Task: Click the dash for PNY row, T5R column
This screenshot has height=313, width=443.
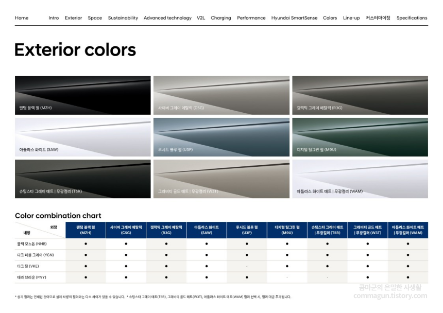Action: click(327, 277)
